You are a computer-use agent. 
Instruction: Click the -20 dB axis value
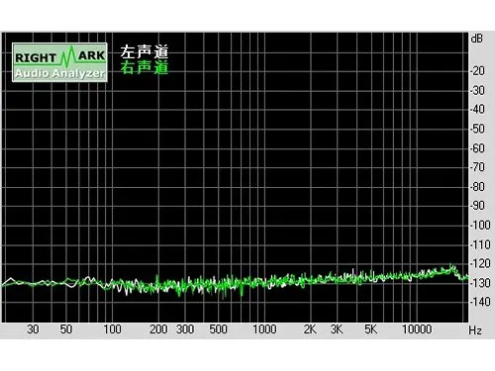[x=477, y=70]
